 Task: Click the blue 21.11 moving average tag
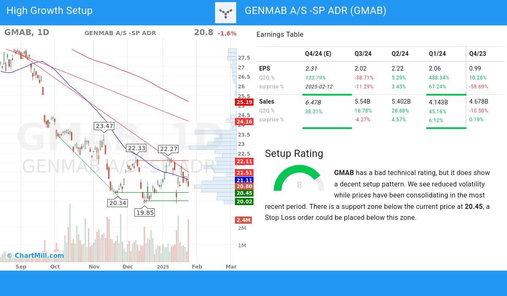point(244,181)
